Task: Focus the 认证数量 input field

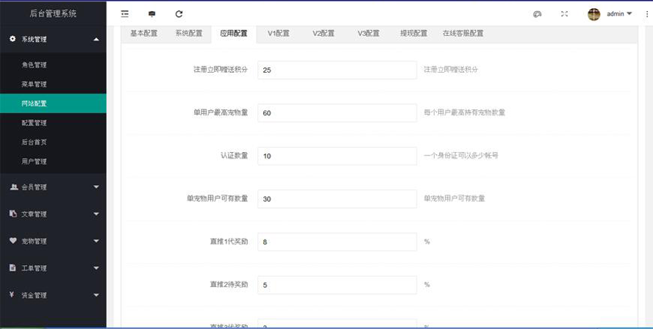Action: [337, 156]
